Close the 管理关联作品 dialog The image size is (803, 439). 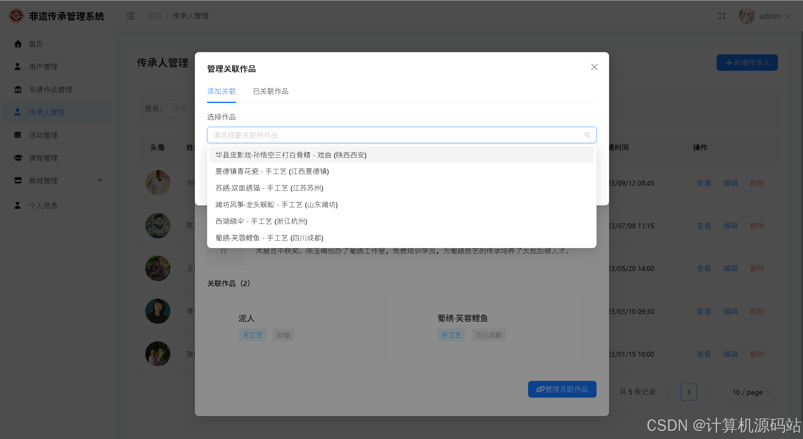594,67
